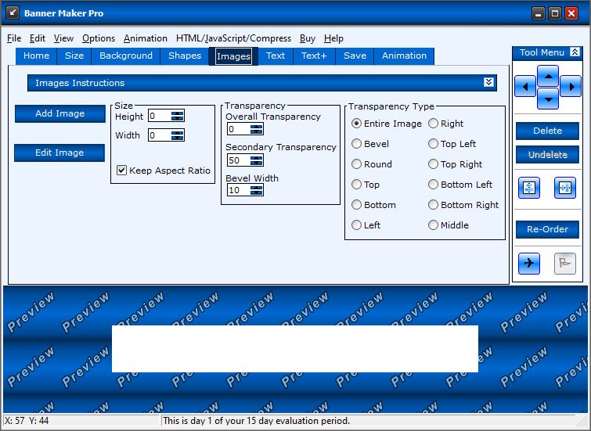The width and height of the screenshot is (591, 431).
Task: Open the Edit menu
Action: [x=38, y=38]
